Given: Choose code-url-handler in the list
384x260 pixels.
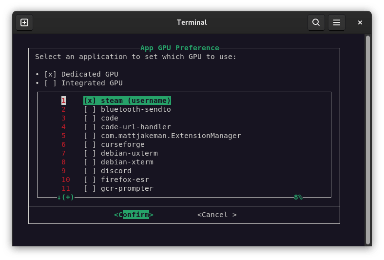Looking at the screenshot, I should click(x=129, y=127).
